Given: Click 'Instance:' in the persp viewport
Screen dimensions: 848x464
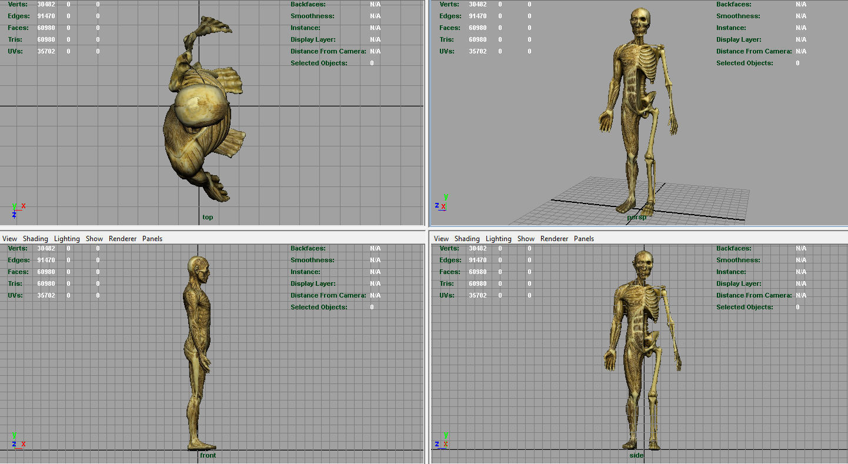Looking at the screenshot, I should 731,28.
